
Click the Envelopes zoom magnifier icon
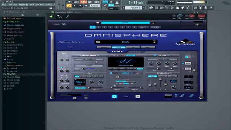(171, 73)
